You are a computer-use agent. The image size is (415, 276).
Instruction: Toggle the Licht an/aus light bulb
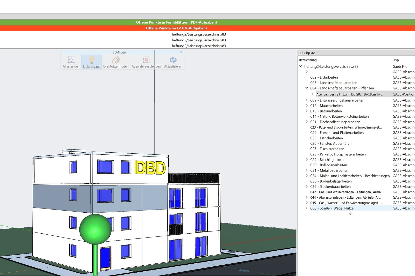pos(92,60)
